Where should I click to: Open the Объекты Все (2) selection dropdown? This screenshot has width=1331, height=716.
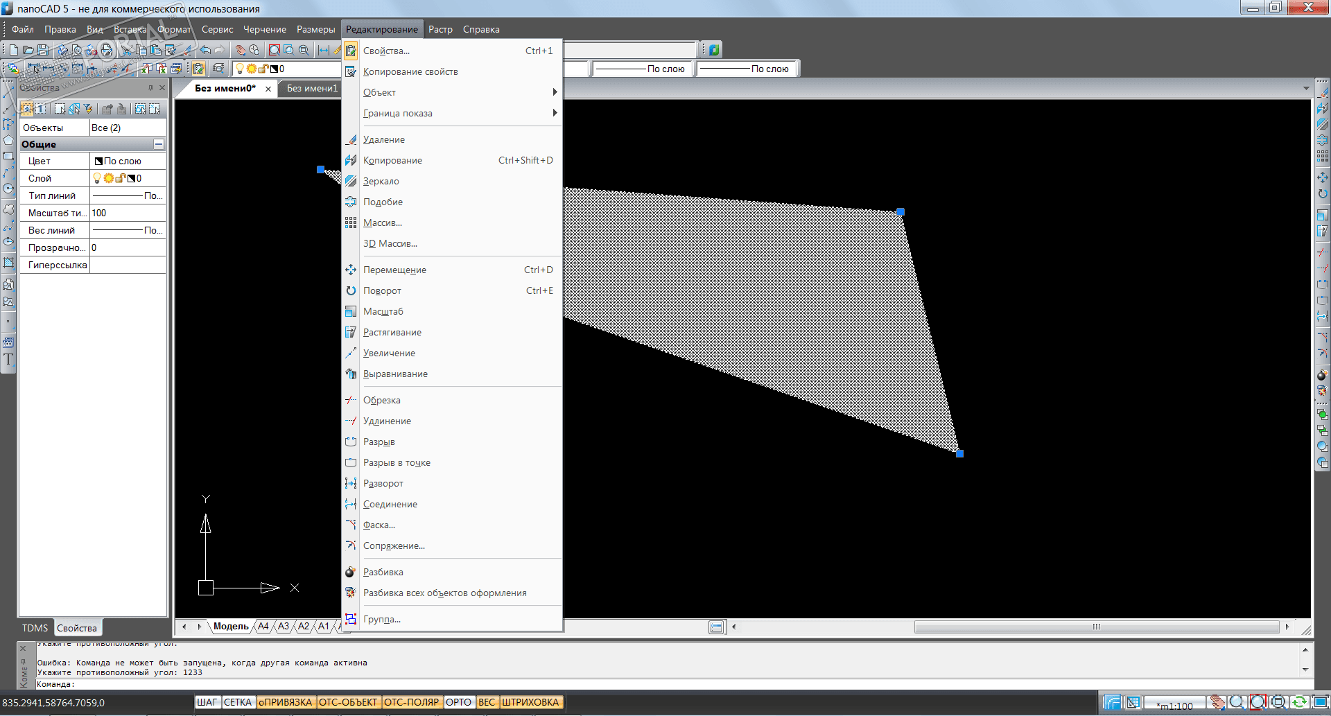coord(128,128)
